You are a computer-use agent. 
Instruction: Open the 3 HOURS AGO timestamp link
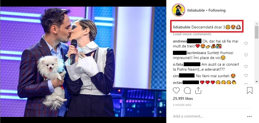pyautogui.click(x=182, y=105)
